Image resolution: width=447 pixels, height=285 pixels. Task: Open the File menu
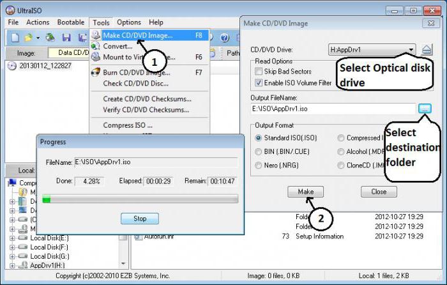click(13, 22)
